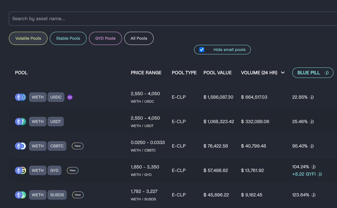The width and height of the screenshot is (337, 208).
Task: Select the Stable Pools filter
Action: coord(68,38)
